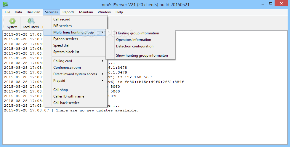
Task: Expand the Prepaid submenu
Action: pos(75,81)
